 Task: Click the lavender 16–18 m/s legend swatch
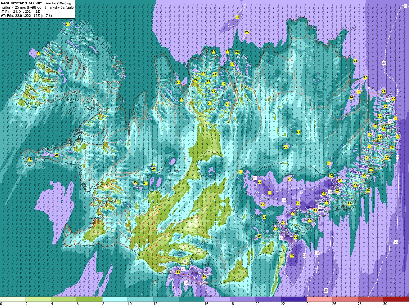(217, 299)
